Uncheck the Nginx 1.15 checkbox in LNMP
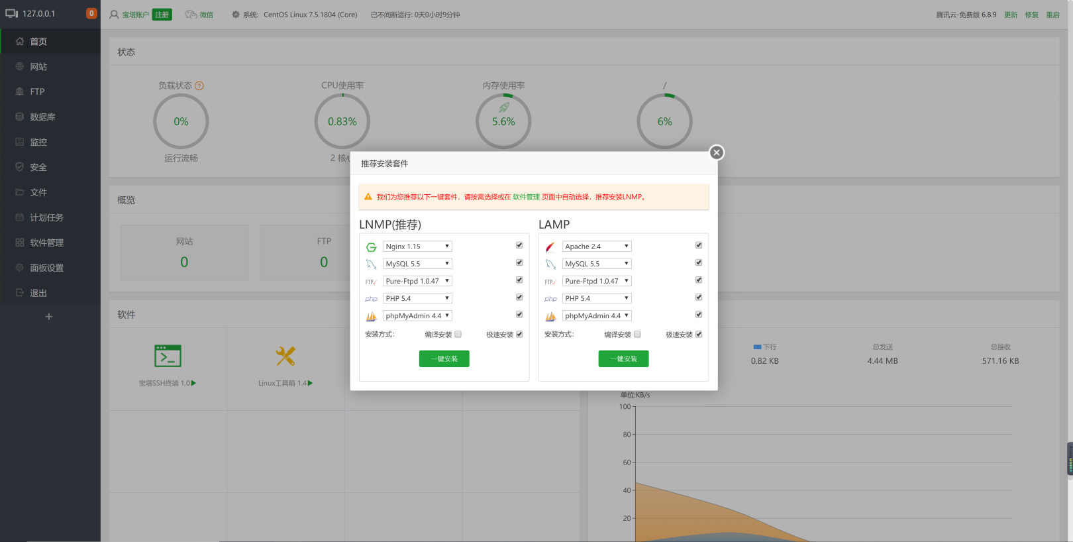 (x=519, y=245)
